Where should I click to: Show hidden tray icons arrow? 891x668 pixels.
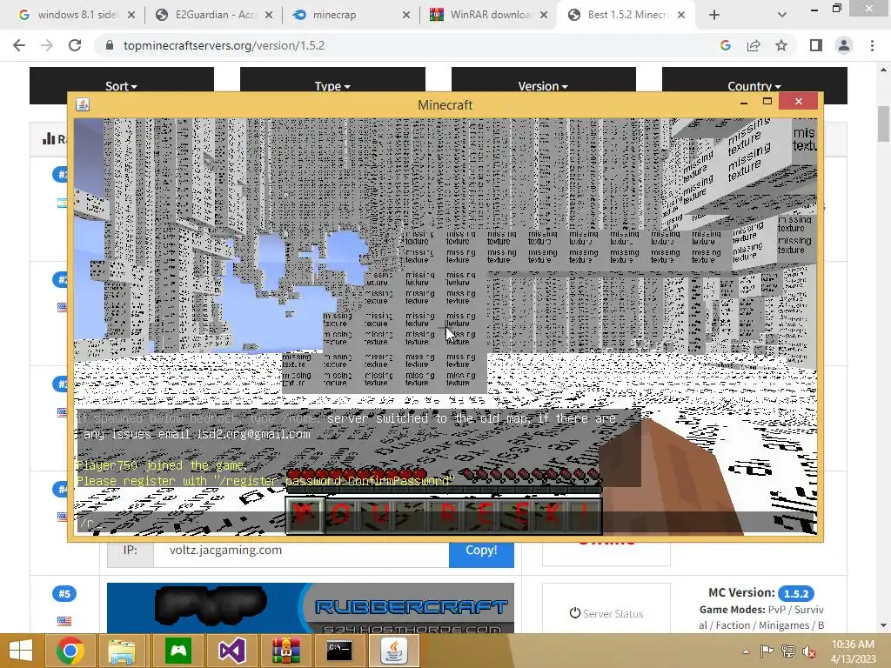(x=746, y=651)
